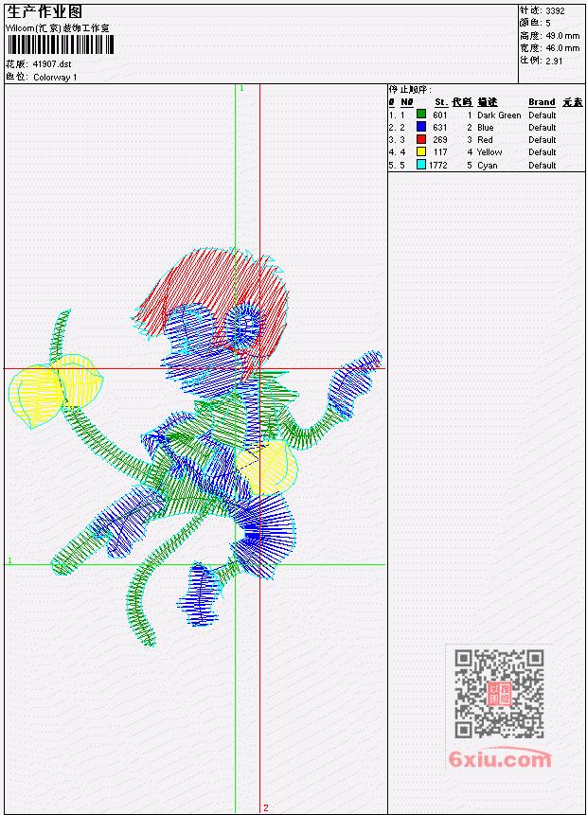Click the '631' stitch count cell
Viewport: 587px width, 815px height.
pyautogui.click(x=440, y=128)
